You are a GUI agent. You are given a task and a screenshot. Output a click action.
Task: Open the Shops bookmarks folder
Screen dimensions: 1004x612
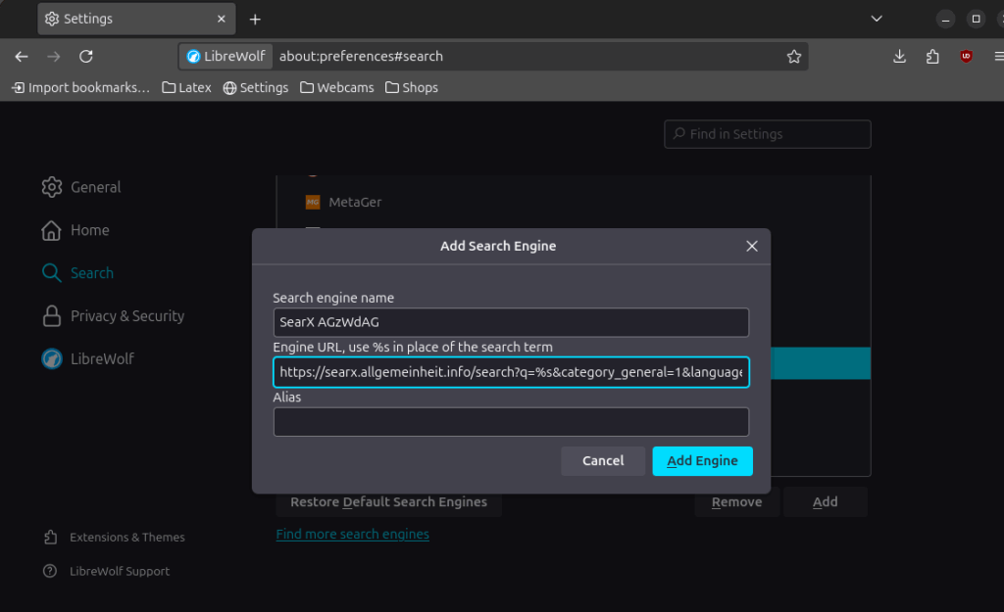pos(411,87)
